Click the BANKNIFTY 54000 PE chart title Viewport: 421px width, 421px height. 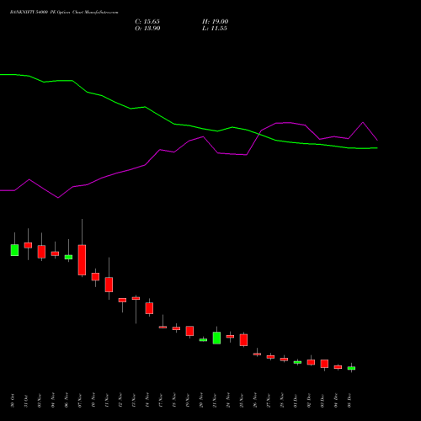point(64,13)
